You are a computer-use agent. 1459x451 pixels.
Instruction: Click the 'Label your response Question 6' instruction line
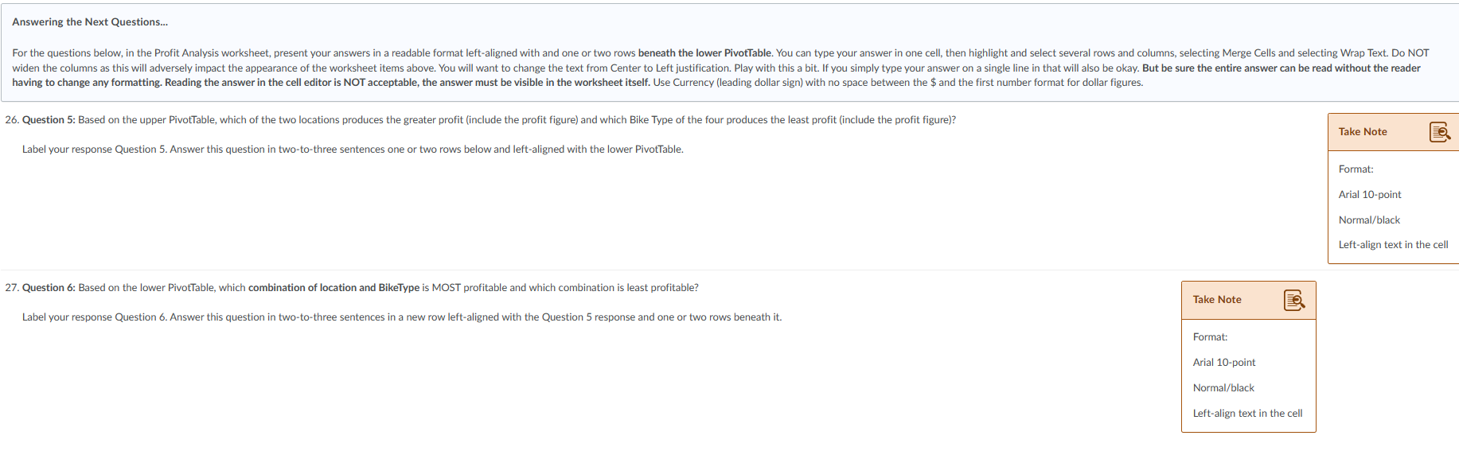(402, 317)
